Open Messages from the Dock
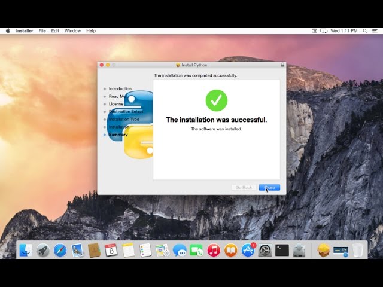This screenshot has height=287, width=383. tap(180, 250)
